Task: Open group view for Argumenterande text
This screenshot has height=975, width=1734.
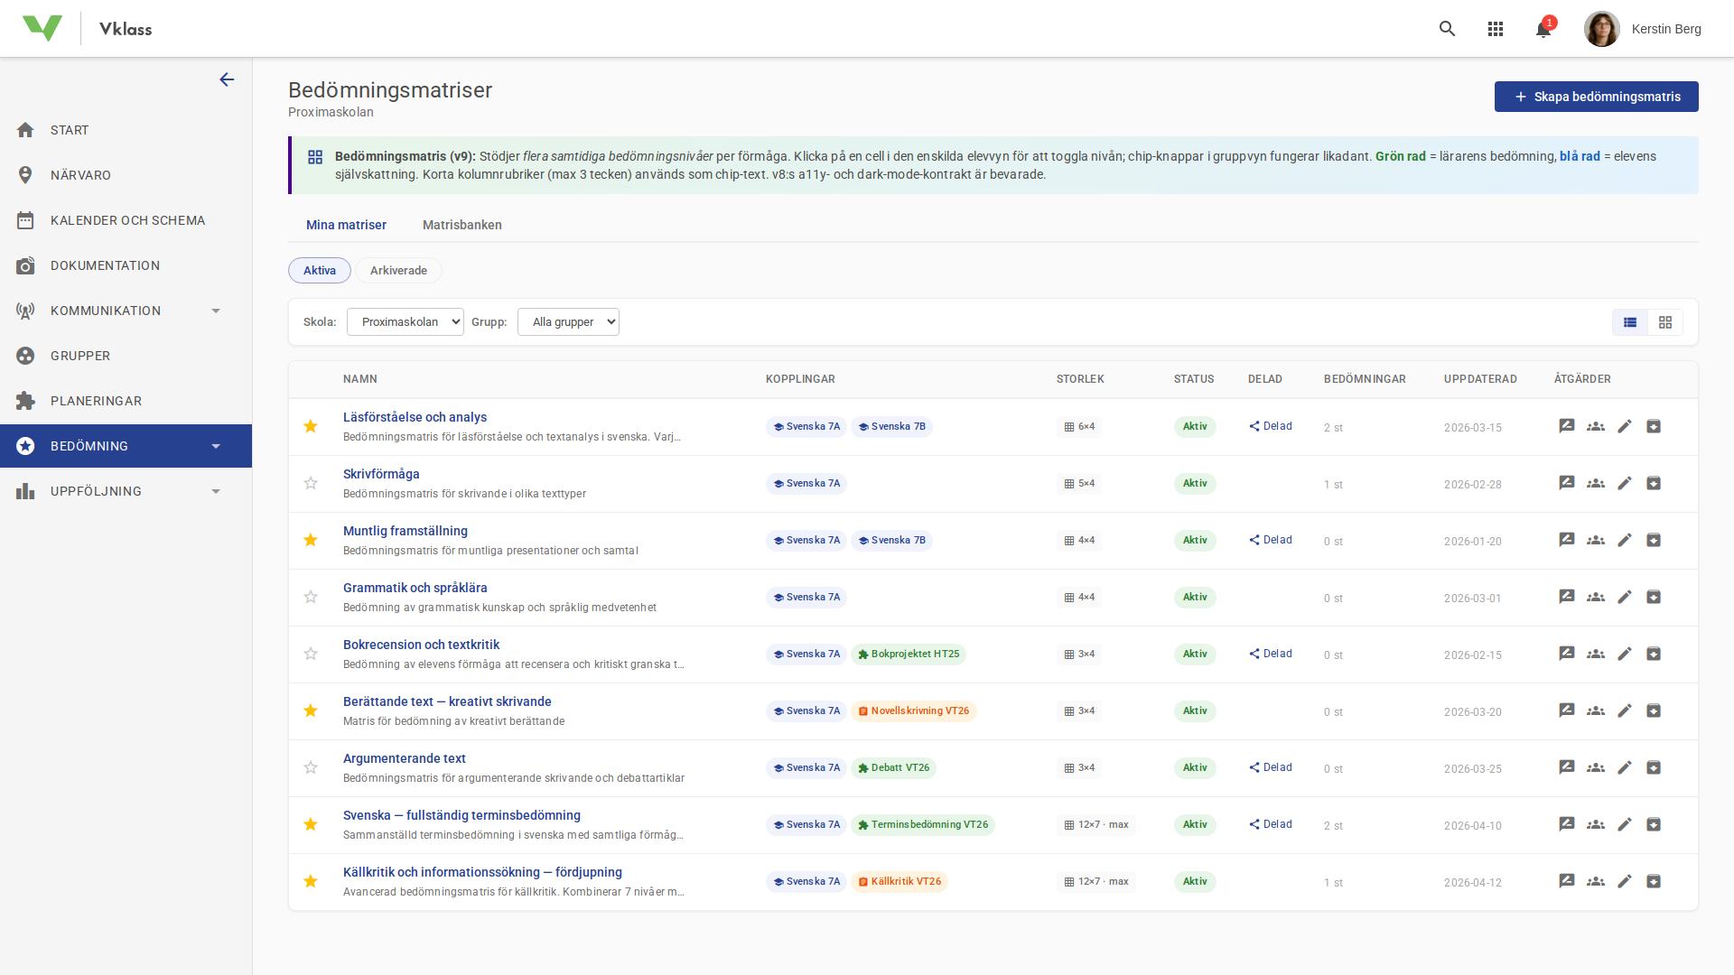Action: tap(1596, 767)
